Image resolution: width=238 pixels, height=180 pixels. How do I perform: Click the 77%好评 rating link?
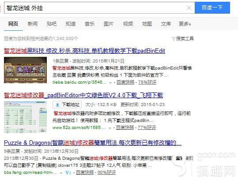[147, 128]
